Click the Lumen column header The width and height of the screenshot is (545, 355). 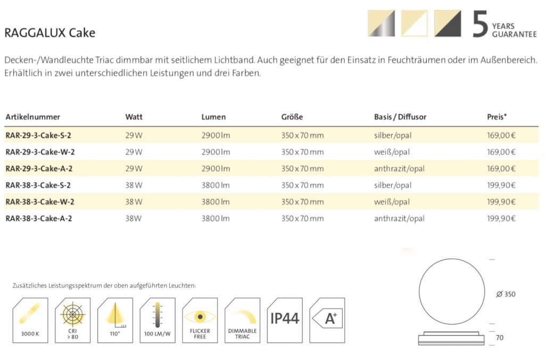coord(213,117)
